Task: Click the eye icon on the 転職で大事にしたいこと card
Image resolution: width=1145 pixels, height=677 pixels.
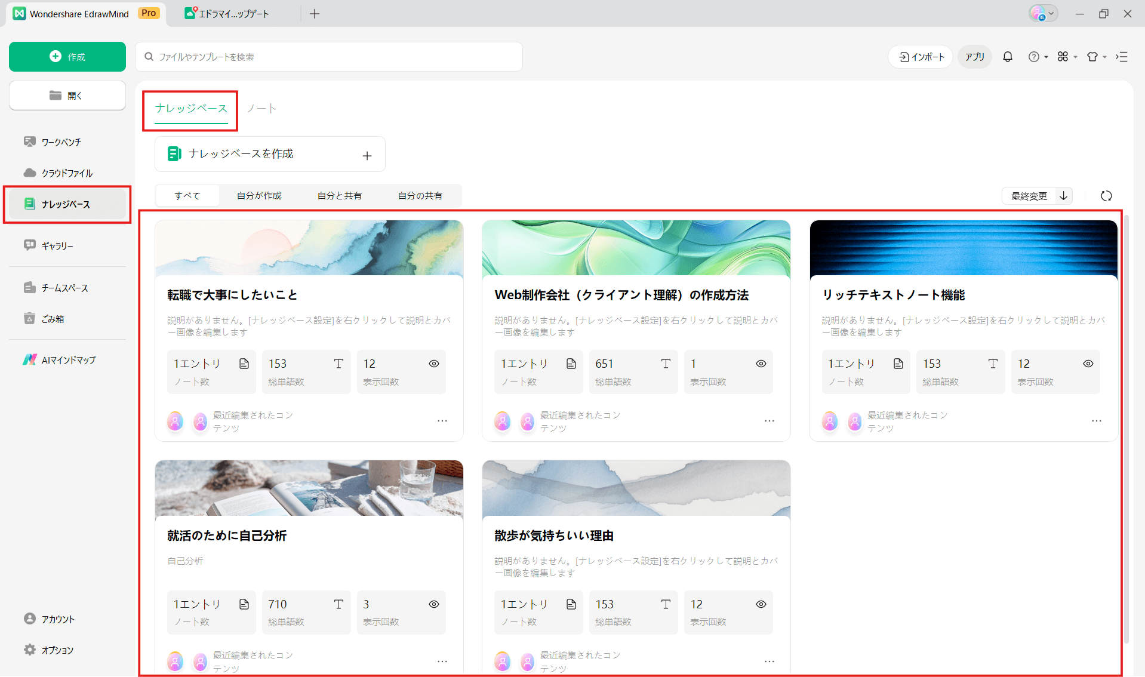Action: pos(434,364)
